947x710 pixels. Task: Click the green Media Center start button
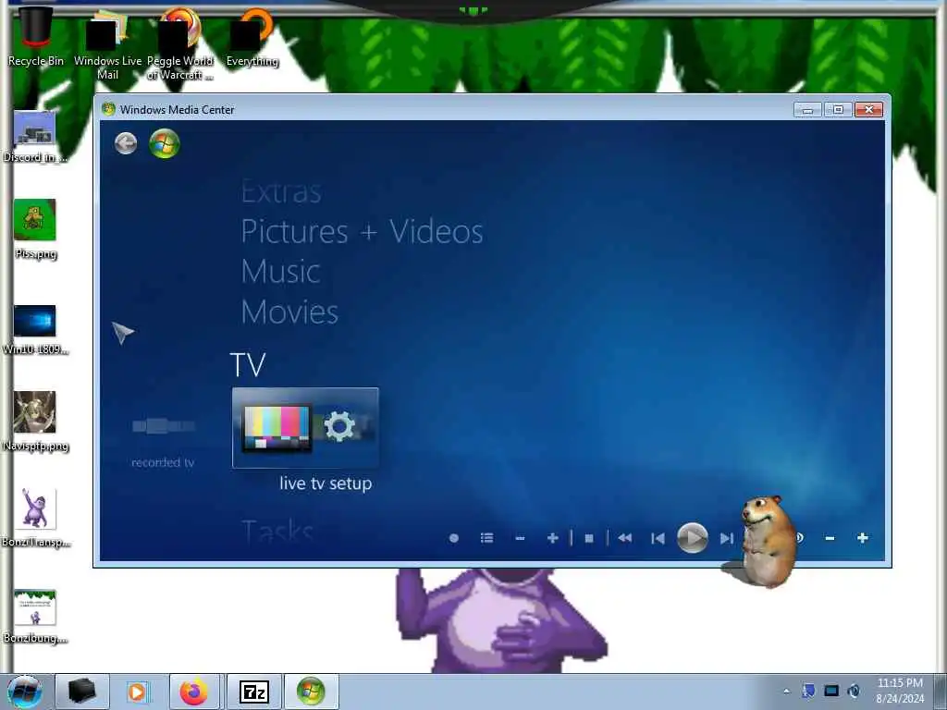click(165, 143)
